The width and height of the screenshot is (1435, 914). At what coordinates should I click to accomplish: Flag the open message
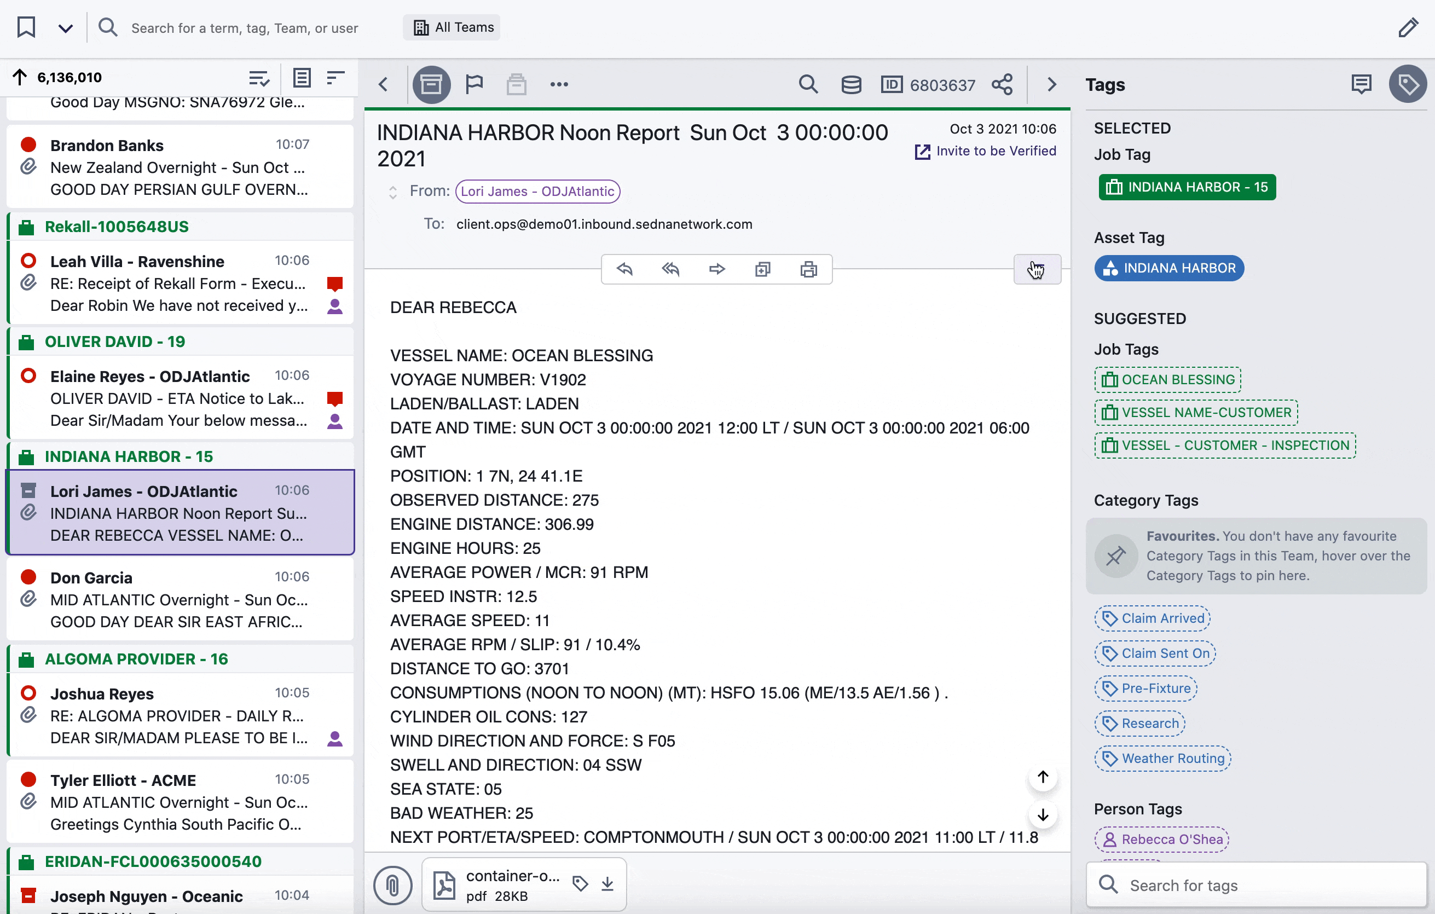(x=474, y=85)
